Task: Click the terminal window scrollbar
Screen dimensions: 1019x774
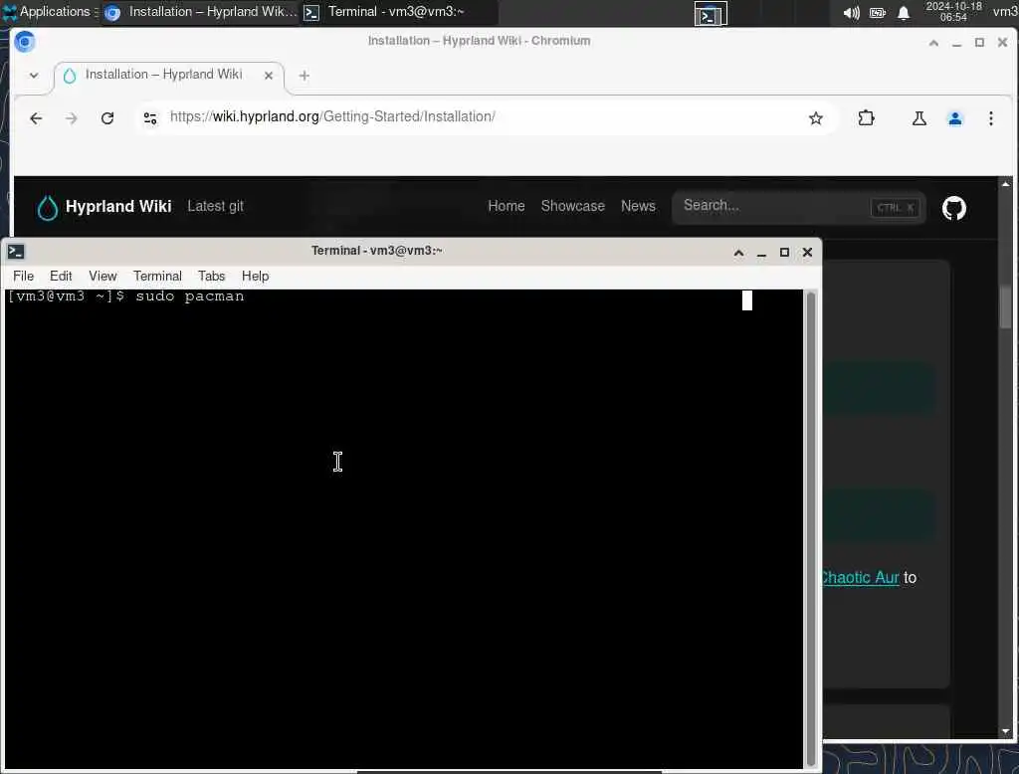Action: point(810,529)
